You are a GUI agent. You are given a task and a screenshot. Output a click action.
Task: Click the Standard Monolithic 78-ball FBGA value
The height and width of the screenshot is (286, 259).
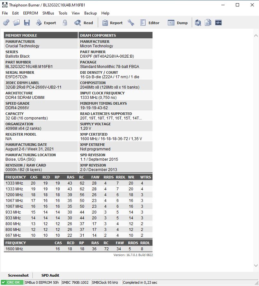[109, 67]
